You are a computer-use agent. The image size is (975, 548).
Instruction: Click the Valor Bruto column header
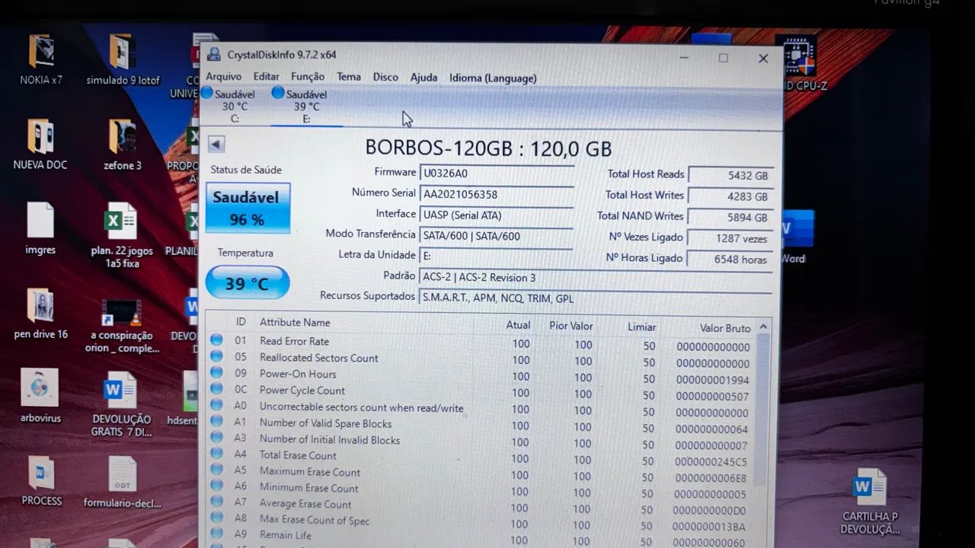coord(724,328)
